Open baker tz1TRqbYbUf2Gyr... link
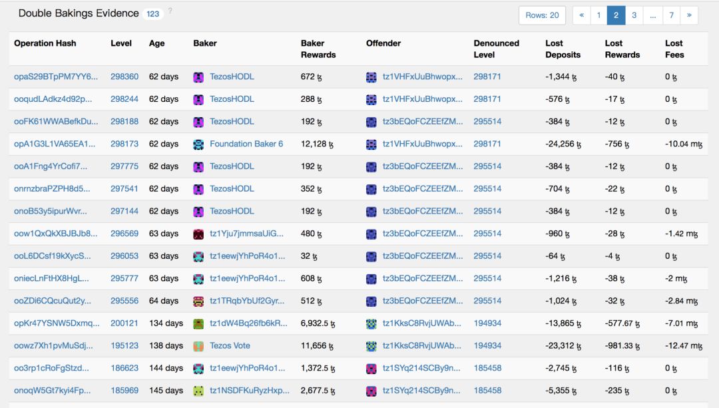 247,301
